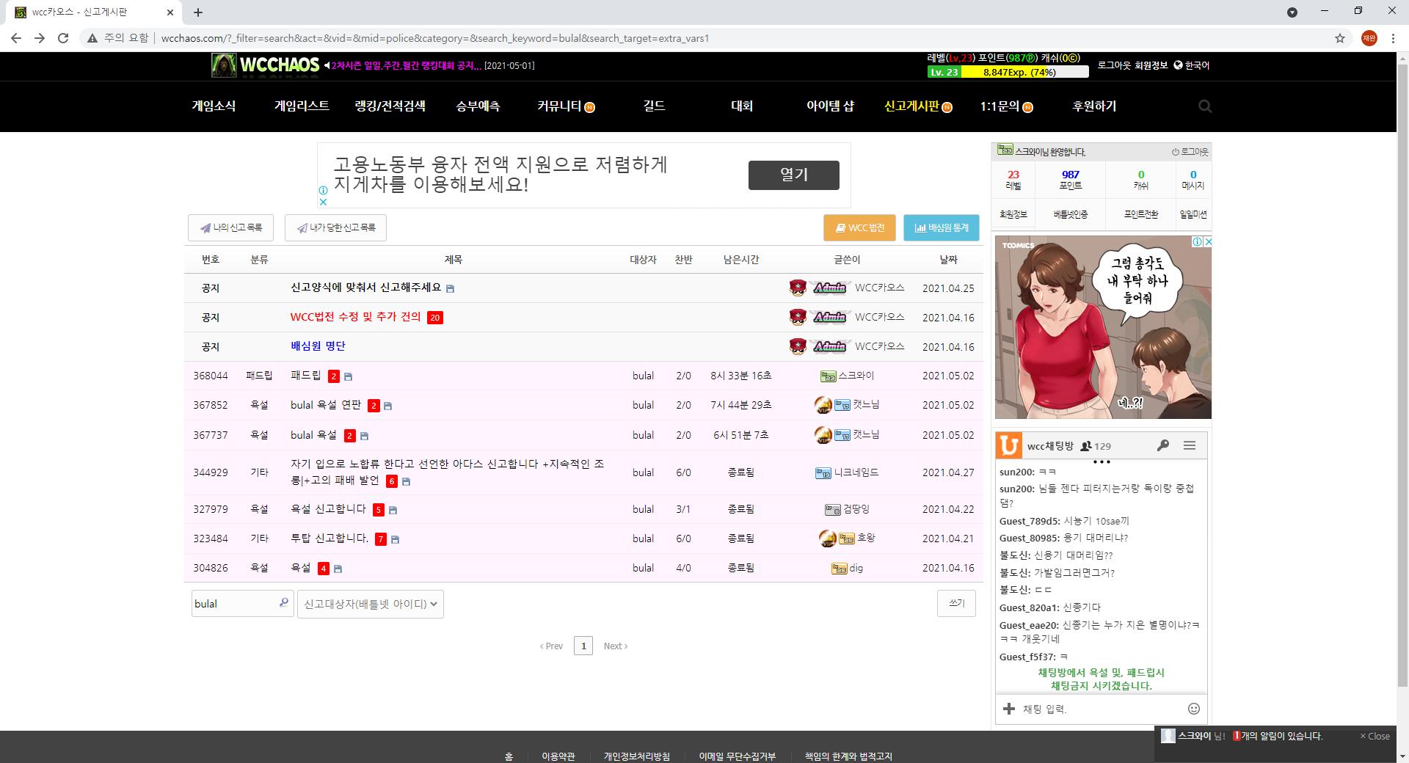This screenshot has height=763, width=1409.
Task: Close the notification popup
Action: tap(1375, 736)
